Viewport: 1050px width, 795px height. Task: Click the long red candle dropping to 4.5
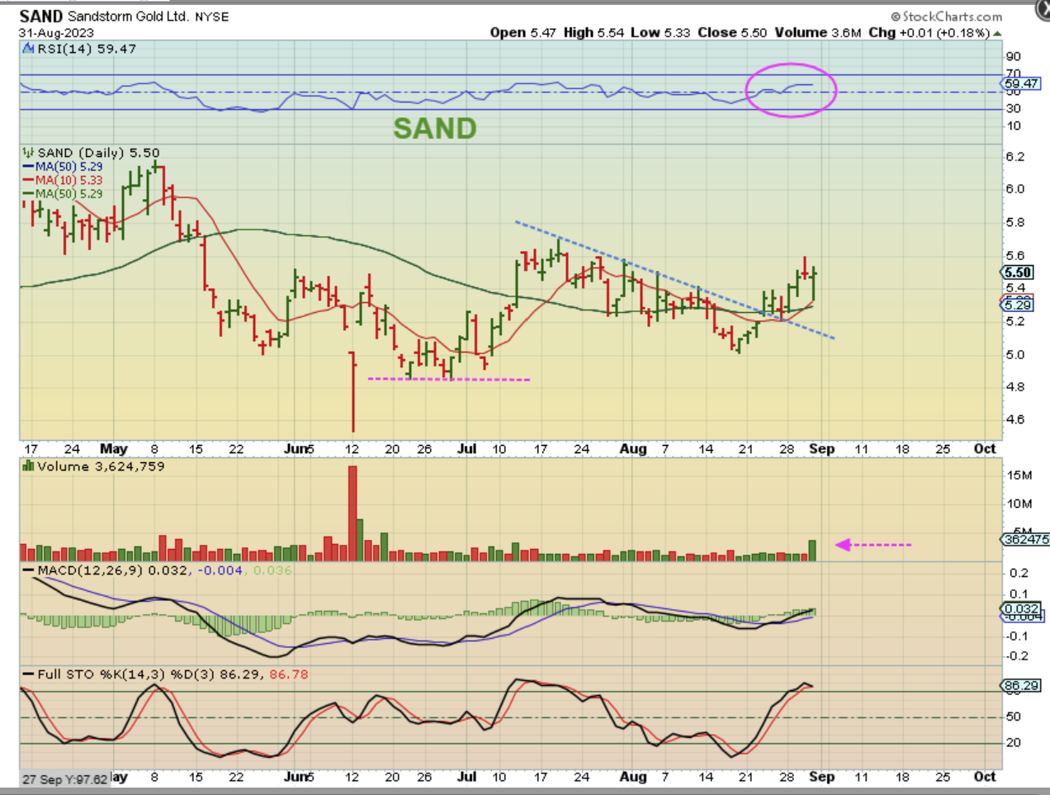(x=353, y=392)
